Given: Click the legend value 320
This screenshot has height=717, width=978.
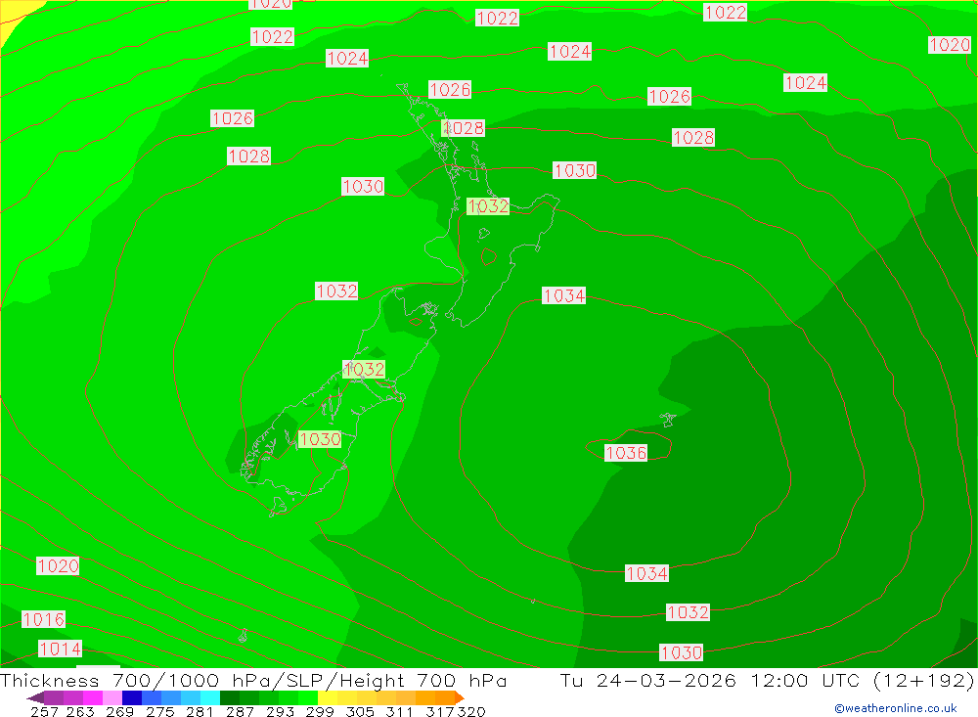Looking at the screenshot, I should pos(471,711).
